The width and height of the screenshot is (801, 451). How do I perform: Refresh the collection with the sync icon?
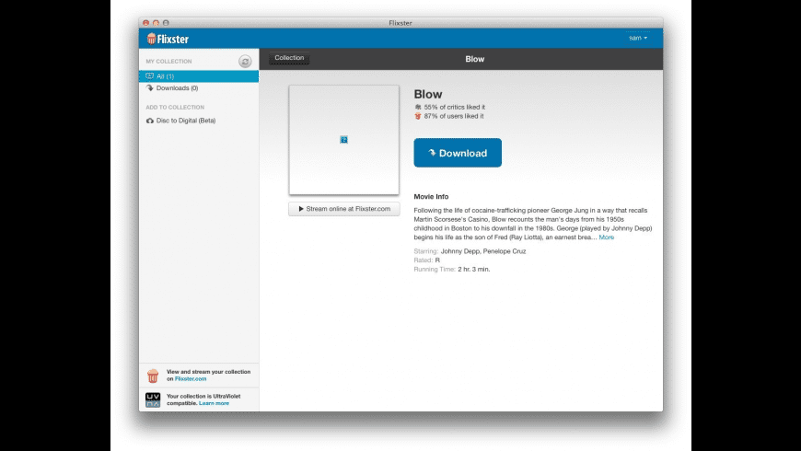point(245,62)
